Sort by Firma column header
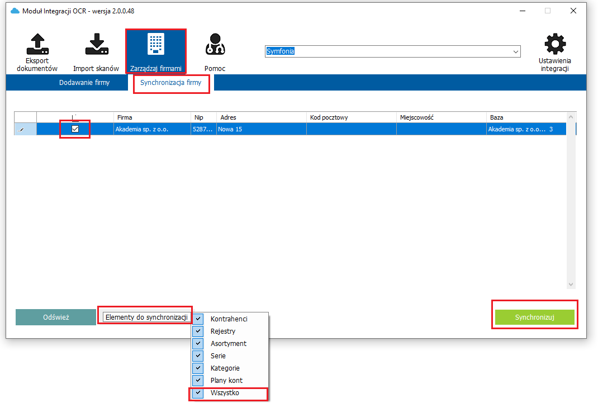598x403 pixels. 152,117
